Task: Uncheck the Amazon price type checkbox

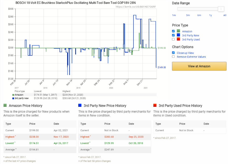Action: pyautogui.click(x=173, y=31)
